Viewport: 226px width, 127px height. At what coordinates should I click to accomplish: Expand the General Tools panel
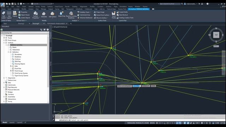tap(21, 20)
